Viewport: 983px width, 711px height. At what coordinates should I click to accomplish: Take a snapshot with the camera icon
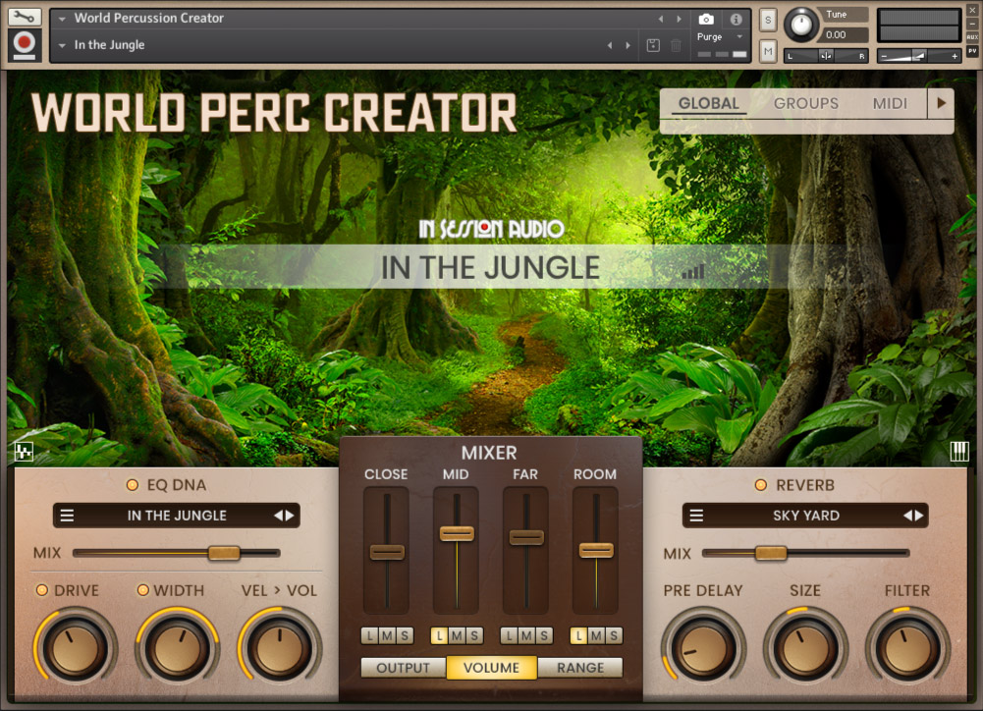click(x=706, y=20)
